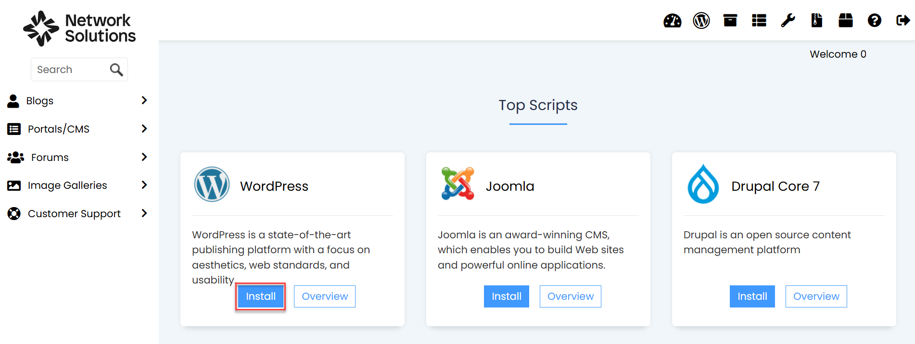Expand the Image Galleries chevron
Viewport: 915px width, 344px height.
coord(144,185)
